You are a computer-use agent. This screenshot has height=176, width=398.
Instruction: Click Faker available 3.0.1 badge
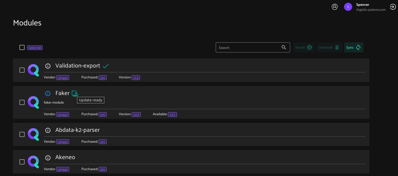pos(172,114)
